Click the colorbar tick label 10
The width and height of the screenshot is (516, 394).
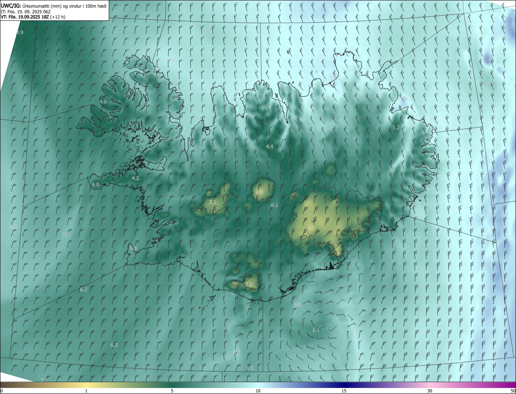coord(258,391)
